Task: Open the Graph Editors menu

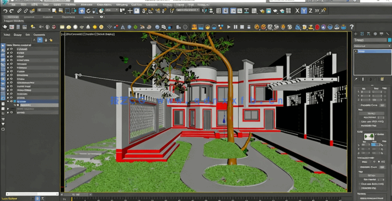Action: pos(104,4)
